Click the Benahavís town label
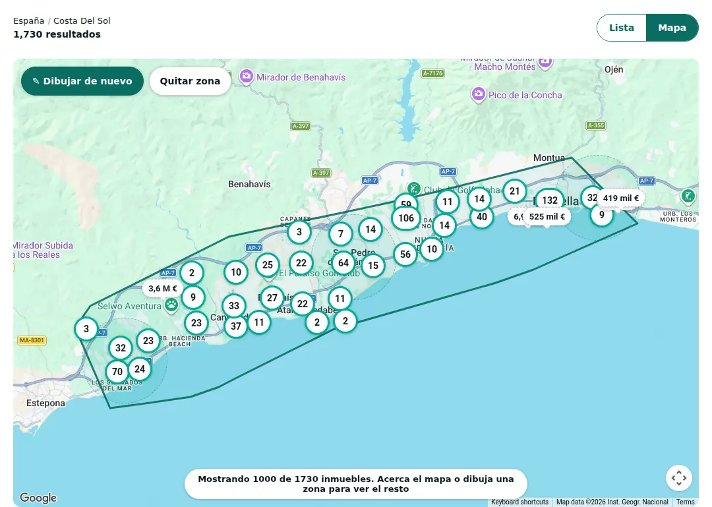This screenshot has width=712, height=507. 249,184
